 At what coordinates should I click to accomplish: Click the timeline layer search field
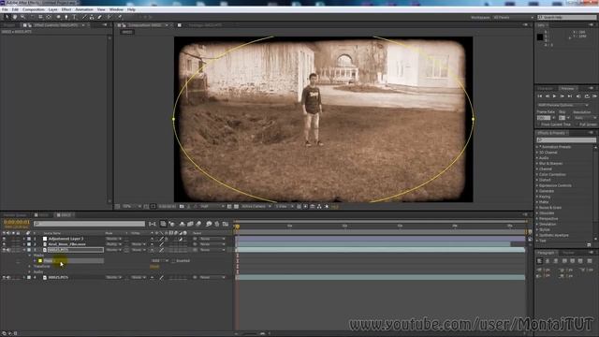point(89,224)
